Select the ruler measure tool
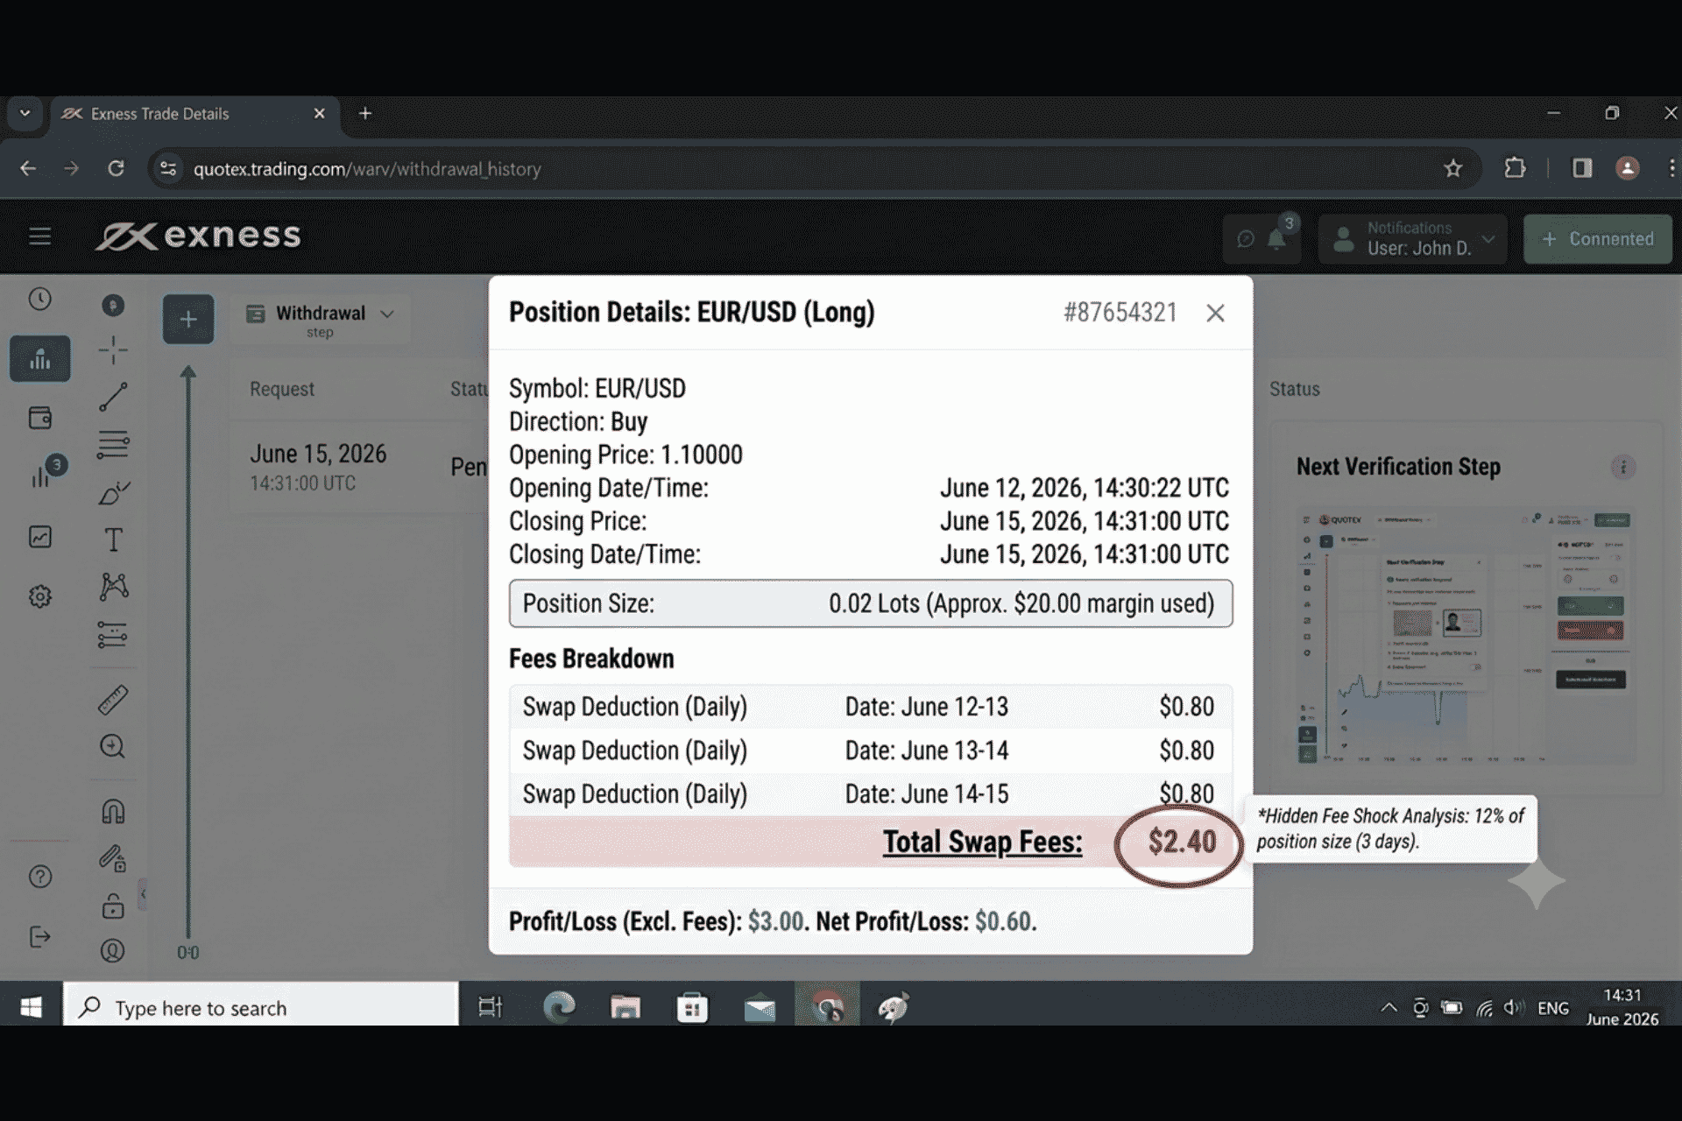 click(x=113, y=699)
